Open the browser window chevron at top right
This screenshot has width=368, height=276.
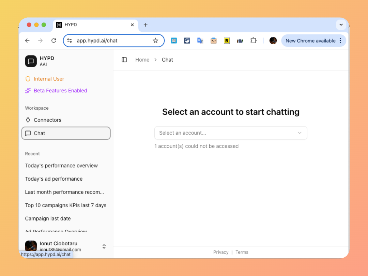click(x=341, y=25)
